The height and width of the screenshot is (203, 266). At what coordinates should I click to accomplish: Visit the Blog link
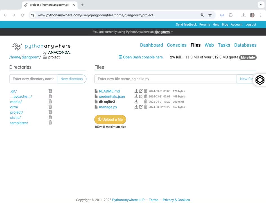click(x=225, y=25)
